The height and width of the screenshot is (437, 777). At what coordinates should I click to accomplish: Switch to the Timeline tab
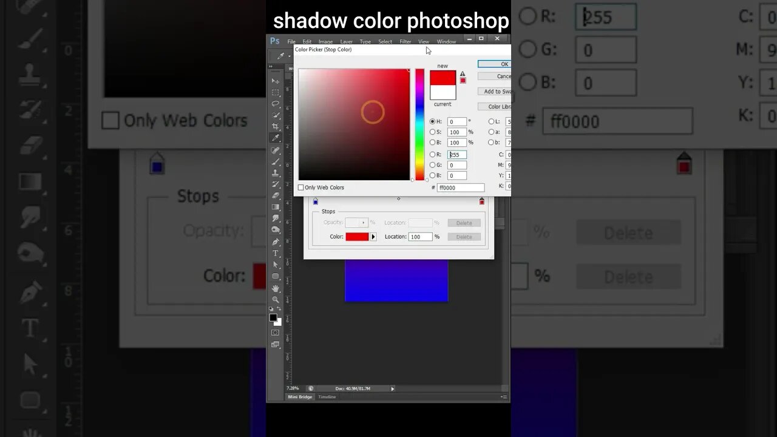327,397
